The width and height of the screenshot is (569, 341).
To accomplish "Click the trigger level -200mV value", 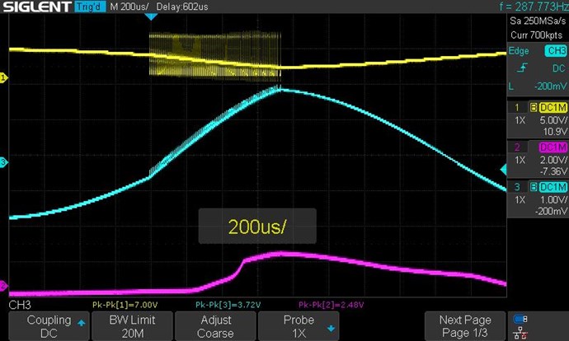I will coord(551,86).
